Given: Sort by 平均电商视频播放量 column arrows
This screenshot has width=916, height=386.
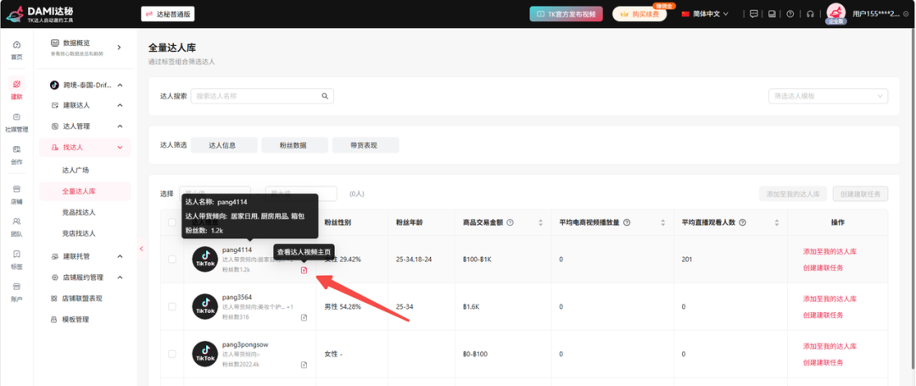Looking at the screenshot, I should click(x=663, y=222).
